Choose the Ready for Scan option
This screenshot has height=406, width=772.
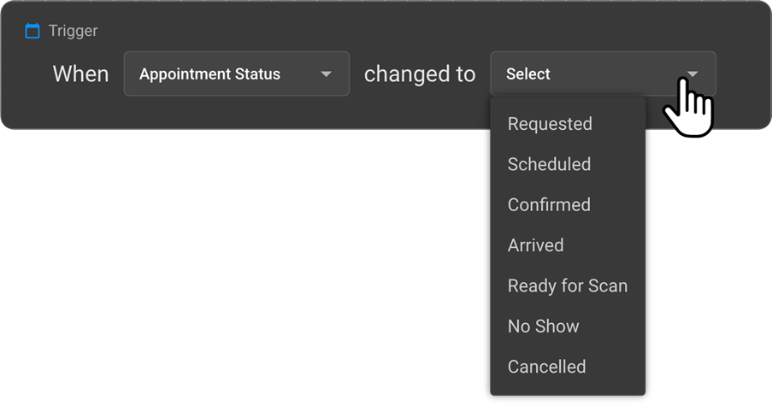point(568,285)
